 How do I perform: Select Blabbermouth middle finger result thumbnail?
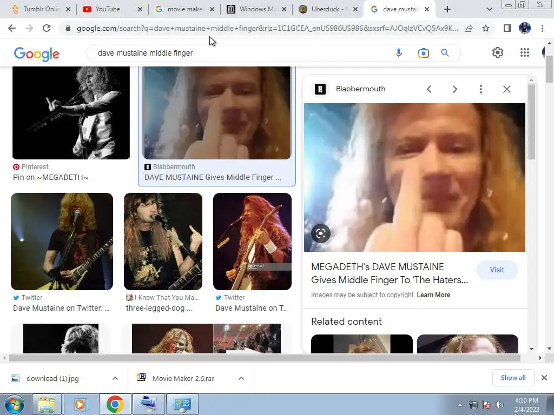[216, 112]
